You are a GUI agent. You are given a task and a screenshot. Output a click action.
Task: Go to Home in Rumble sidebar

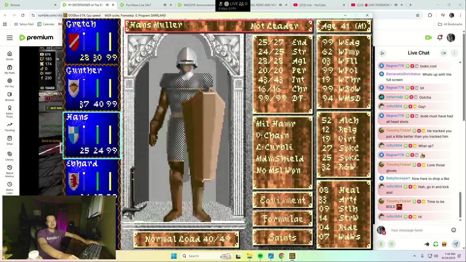coord(9,56)
